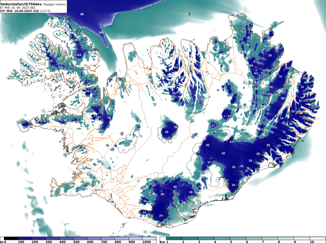
Task: Click the 23 value in southeast
Action: click(x=279, y=146)
